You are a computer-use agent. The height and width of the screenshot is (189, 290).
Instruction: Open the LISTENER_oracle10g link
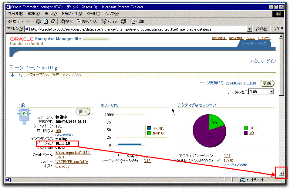tap(72, 162)
